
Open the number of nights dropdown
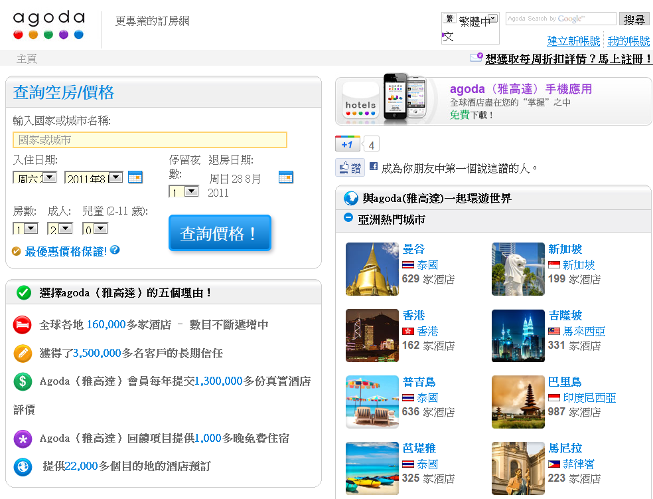click(191, 191)
